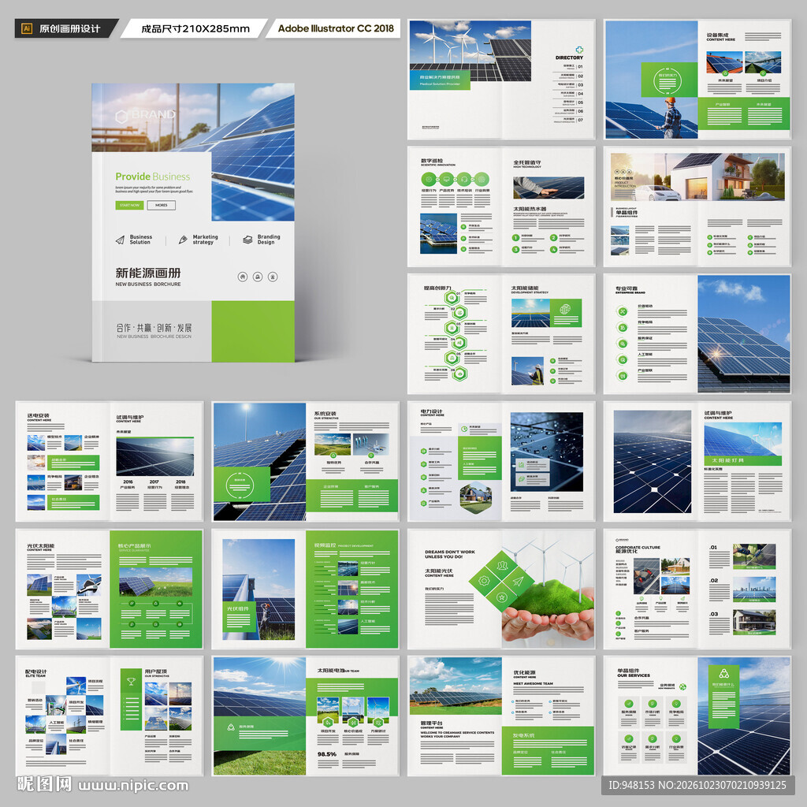Click the 98.5% statistic

click(327, 754)
